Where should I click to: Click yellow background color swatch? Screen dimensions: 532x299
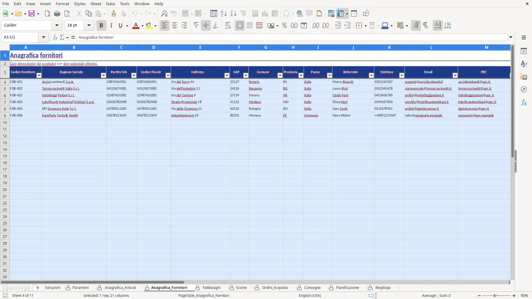(149, 26)
